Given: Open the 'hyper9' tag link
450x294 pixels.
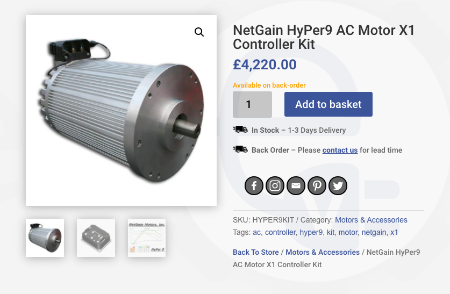Looking at the screenshot, I should (x=311, y=232).
